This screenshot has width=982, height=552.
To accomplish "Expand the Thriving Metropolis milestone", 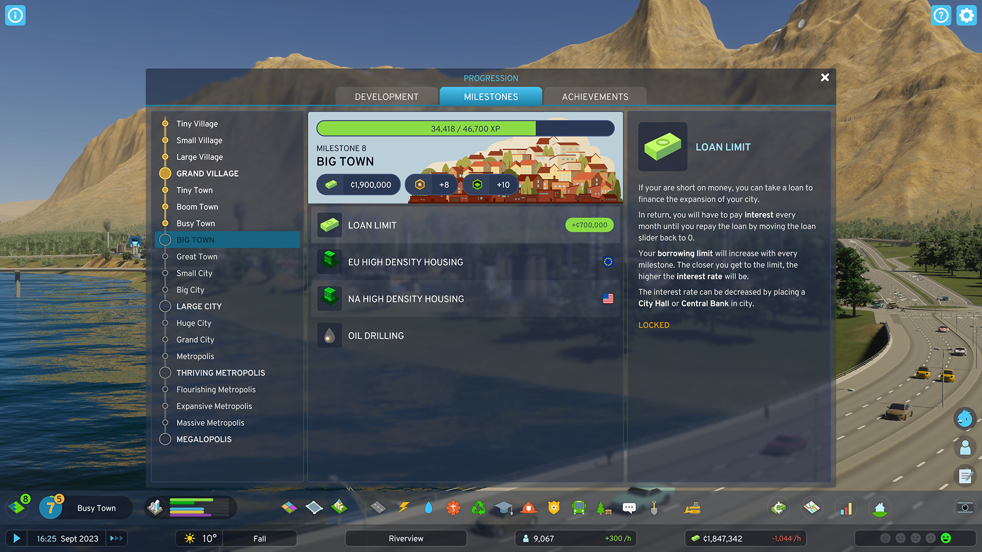I will pos(220,373).
